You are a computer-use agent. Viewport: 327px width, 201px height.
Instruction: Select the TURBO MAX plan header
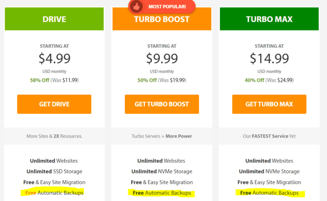pyautogui.click(x=269, y=19)
